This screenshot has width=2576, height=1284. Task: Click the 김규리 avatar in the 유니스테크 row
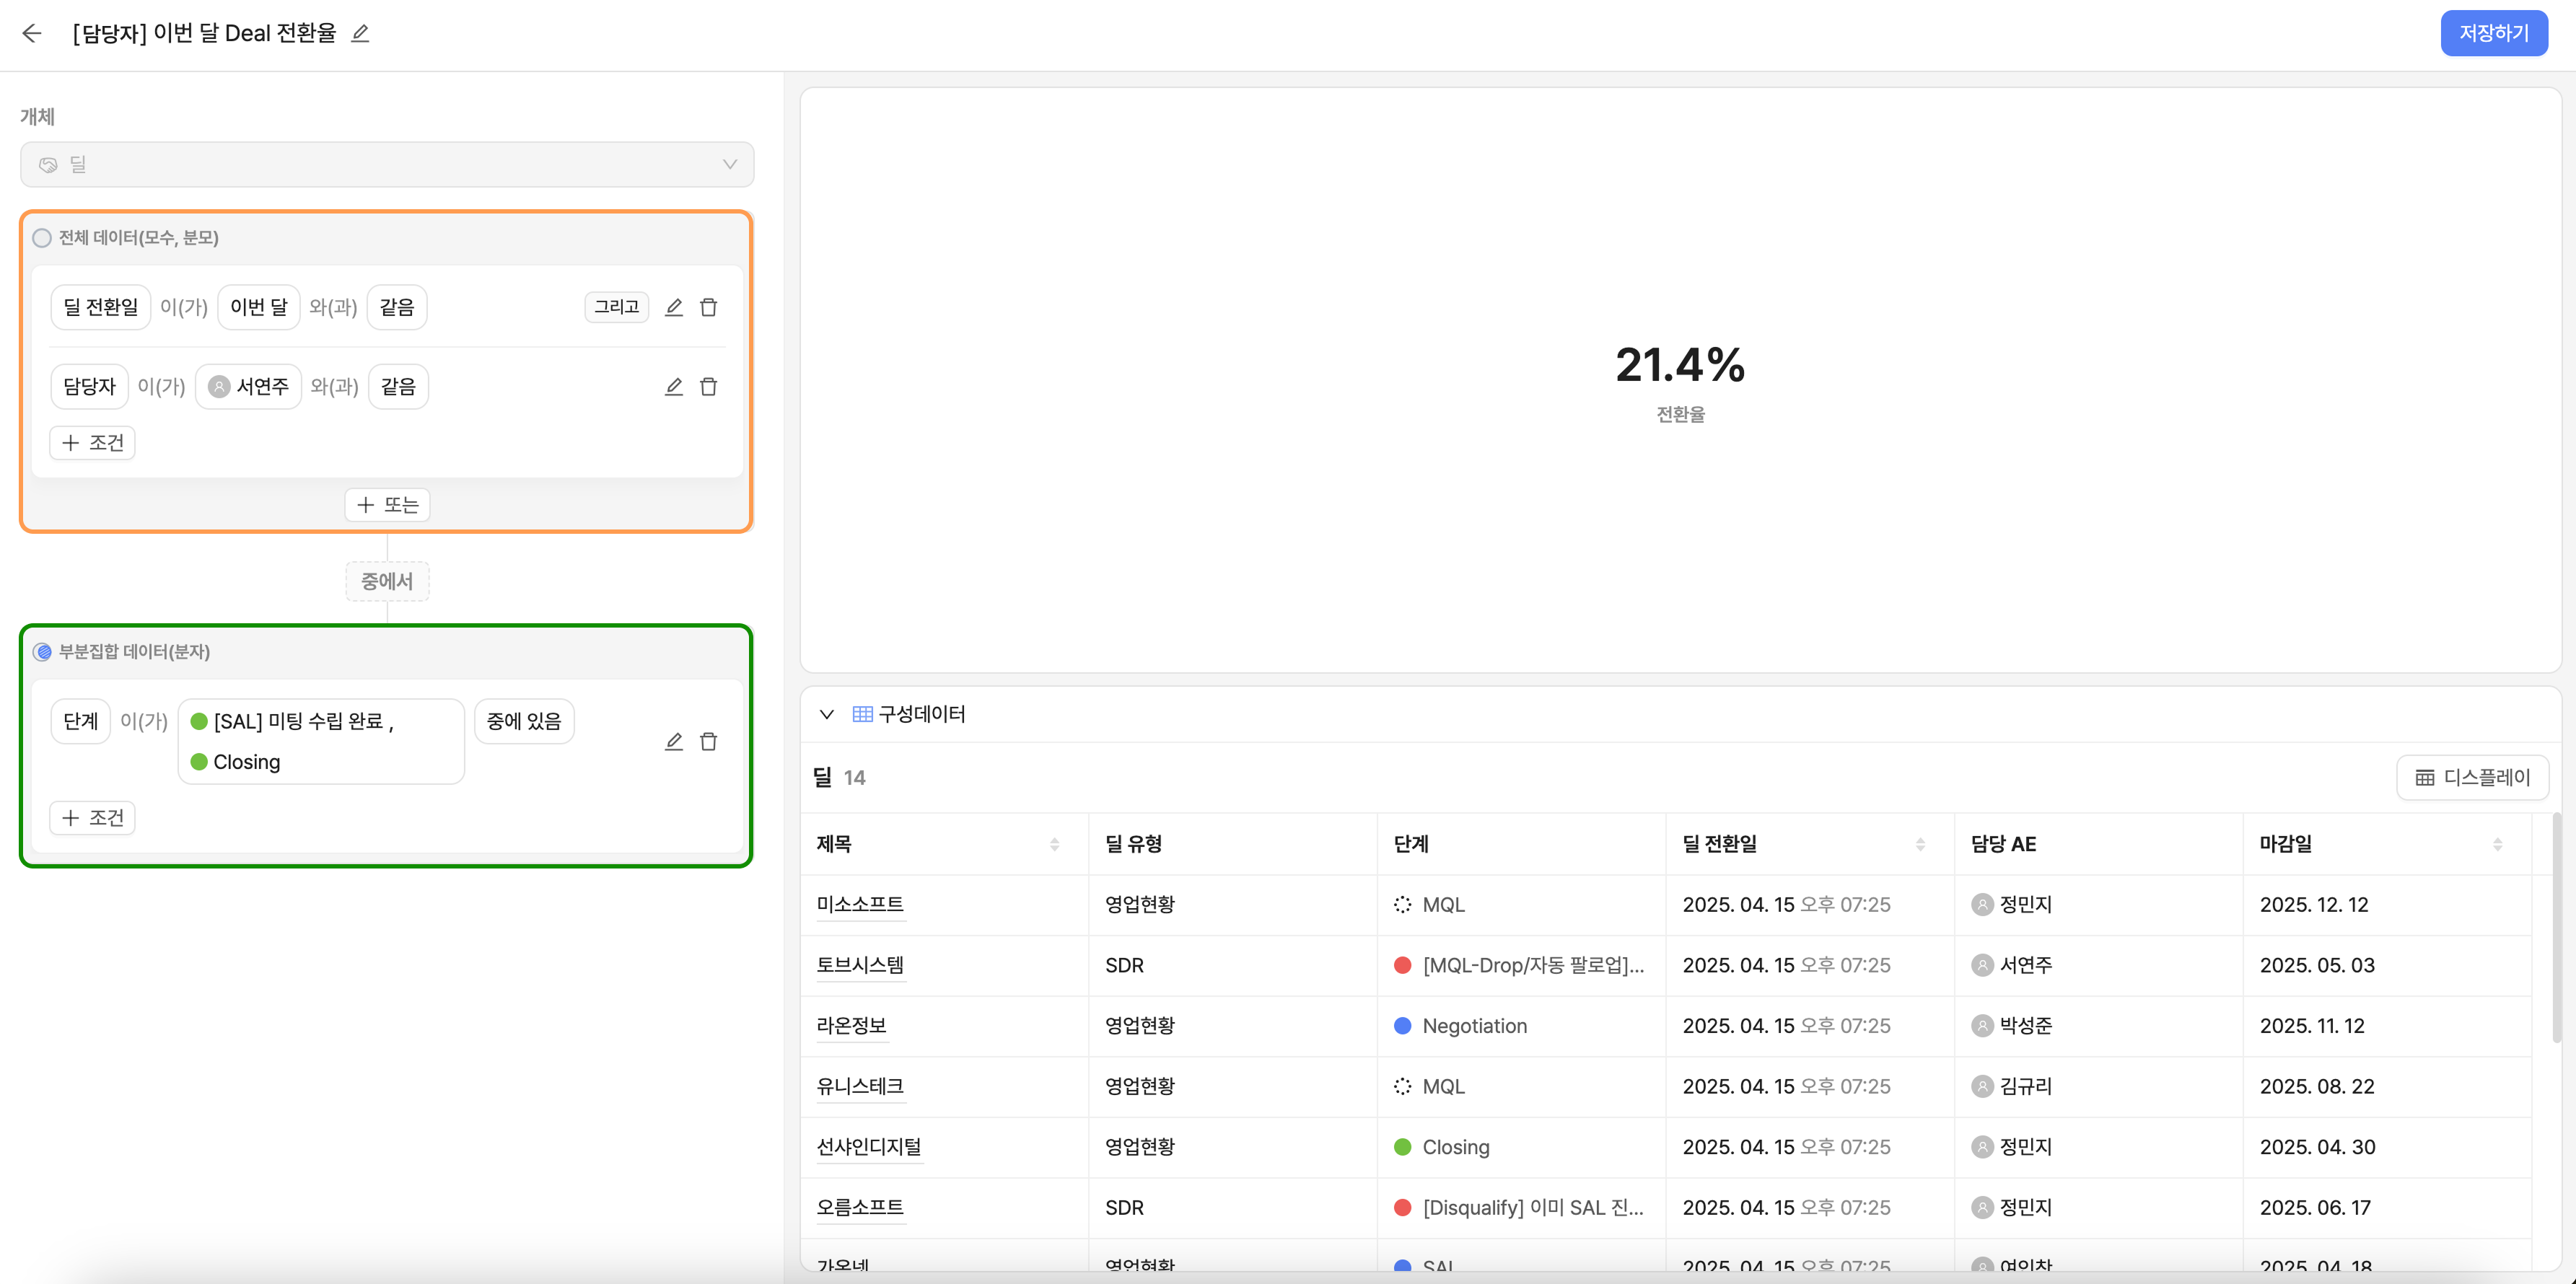pyautogui.click(x=1982, y=1086)
